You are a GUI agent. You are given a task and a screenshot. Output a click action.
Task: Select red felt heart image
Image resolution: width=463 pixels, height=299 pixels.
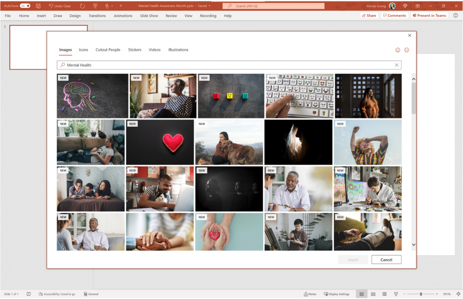pyautogui.click(x=160, y=142)
